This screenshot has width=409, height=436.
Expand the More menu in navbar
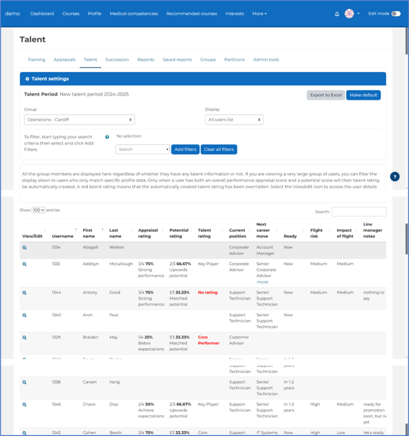259,14
